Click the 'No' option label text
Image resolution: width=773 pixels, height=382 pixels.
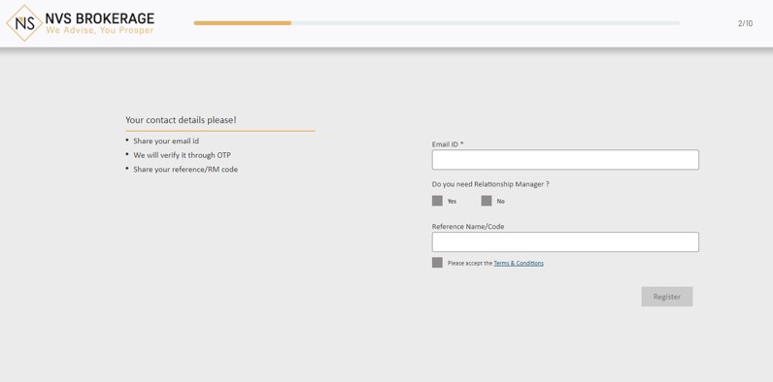(x=501, y=202)
